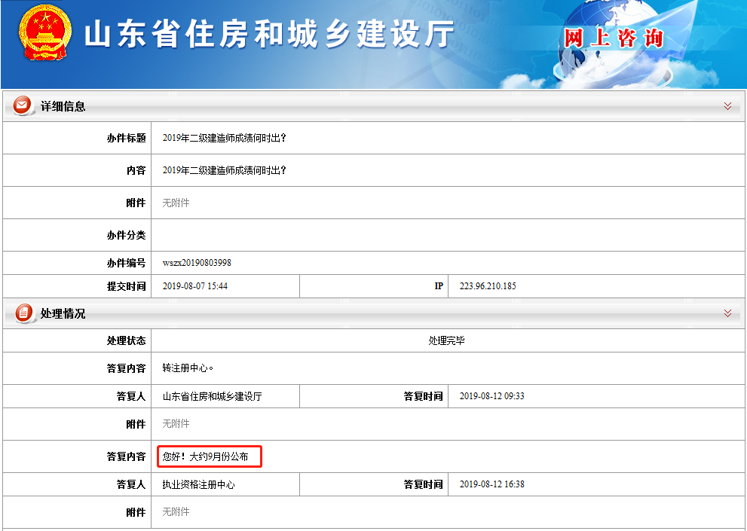Image resolution: width=747 pixels, height=531 pixels.
Task: Click the 办件编号 label cell
Action: (77, 263)
